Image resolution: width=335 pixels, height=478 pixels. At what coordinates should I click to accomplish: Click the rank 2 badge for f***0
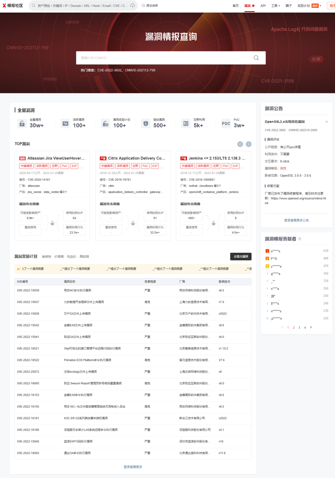click(267, 258)
